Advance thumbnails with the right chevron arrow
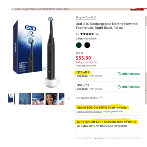Viewport: 147px width, 147px height. click(x=69, y=99)
